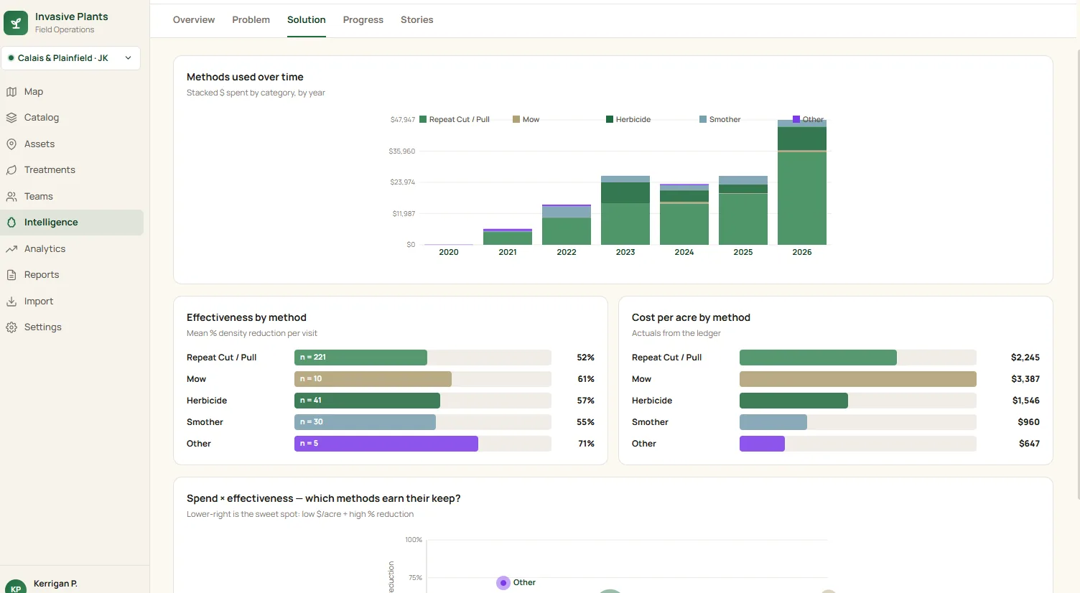The image size is (1080, 593).
Task: Click the 52% Repeat Cut / Pull value
Action: [x=585, y=358]
